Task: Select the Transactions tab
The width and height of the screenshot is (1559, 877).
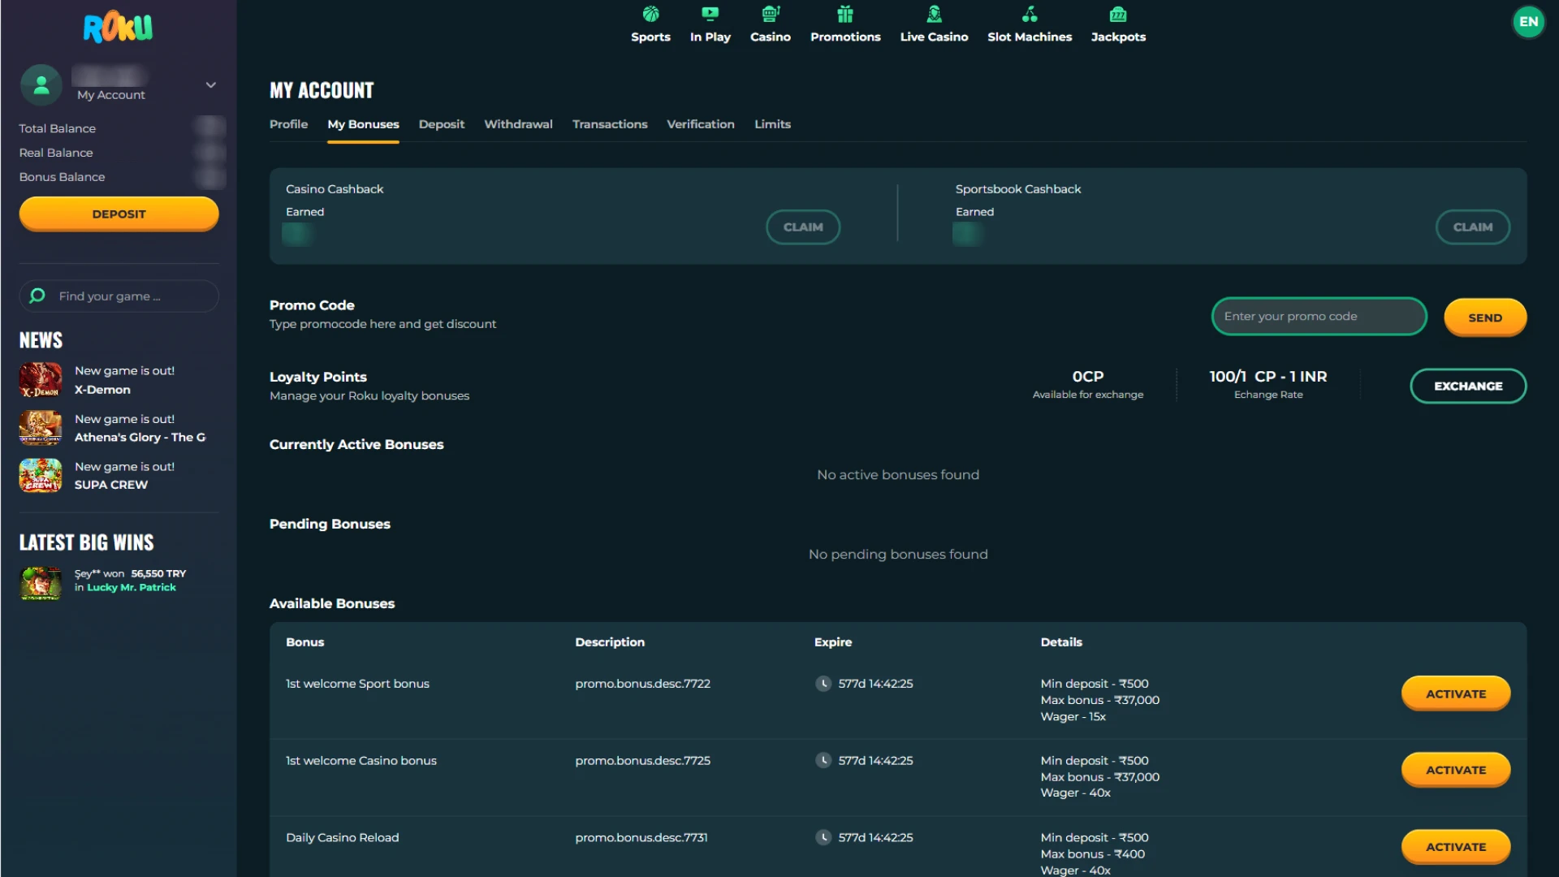Action: (609, 124)
